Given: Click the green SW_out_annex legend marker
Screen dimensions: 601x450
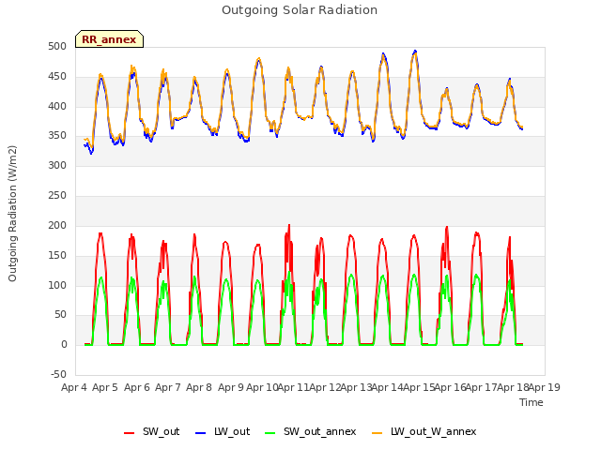Looking at the screenshot, I should (x=270, y=433).
